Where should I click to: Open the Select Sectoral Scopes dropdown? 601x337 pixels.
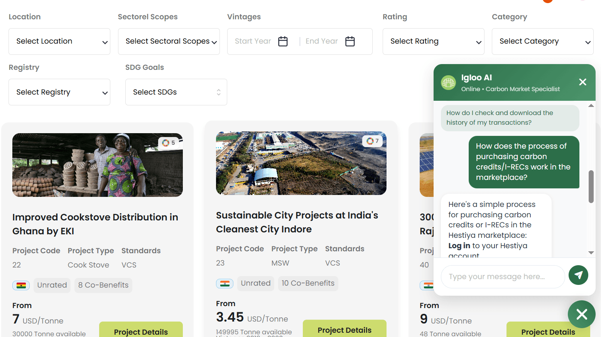pos(169,41)
